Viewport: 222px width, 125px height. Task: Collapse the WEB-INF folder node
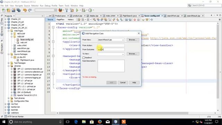tap(11, 36)
